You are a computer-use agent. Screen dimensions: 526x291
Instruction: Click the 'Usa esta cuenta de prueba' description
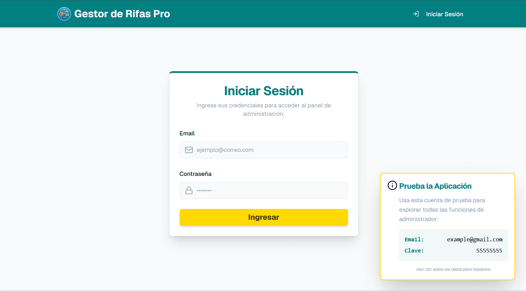coord(442,210)
